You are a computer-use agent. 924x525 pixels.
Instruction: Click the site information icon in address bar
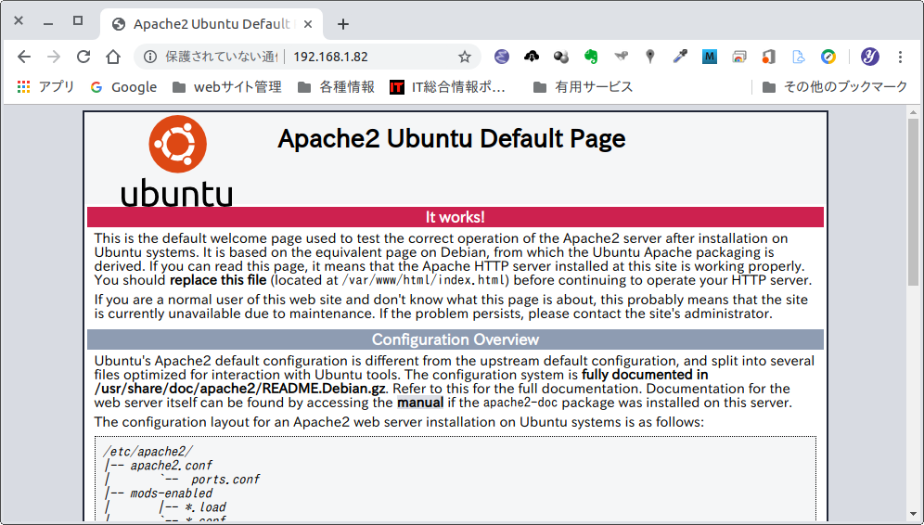click(x=152, y=57)
